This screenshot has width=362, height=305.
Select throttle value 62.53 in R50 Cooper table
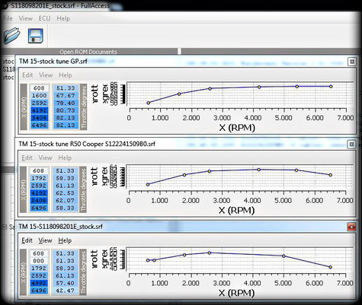click(65, 193)
